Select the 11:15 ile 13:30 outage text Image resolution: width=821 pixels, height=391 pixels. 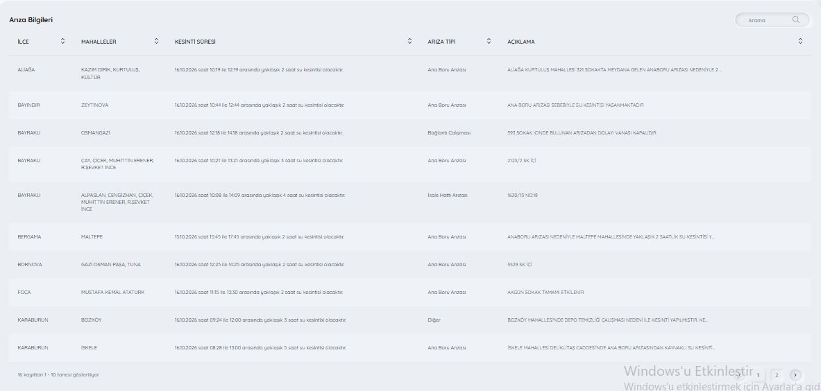point(259,292)
